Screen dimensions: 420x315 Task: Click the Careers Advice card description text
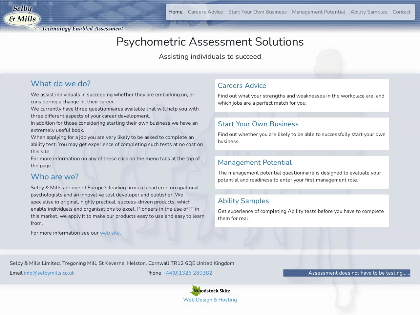click(301, 99)
